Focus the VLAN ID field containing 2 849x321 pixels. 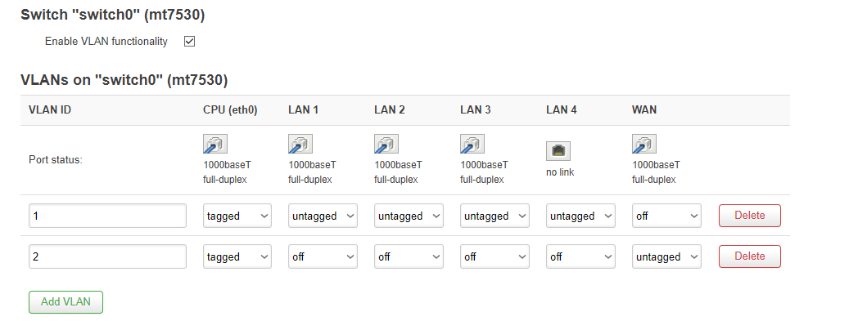pos(107,256)
